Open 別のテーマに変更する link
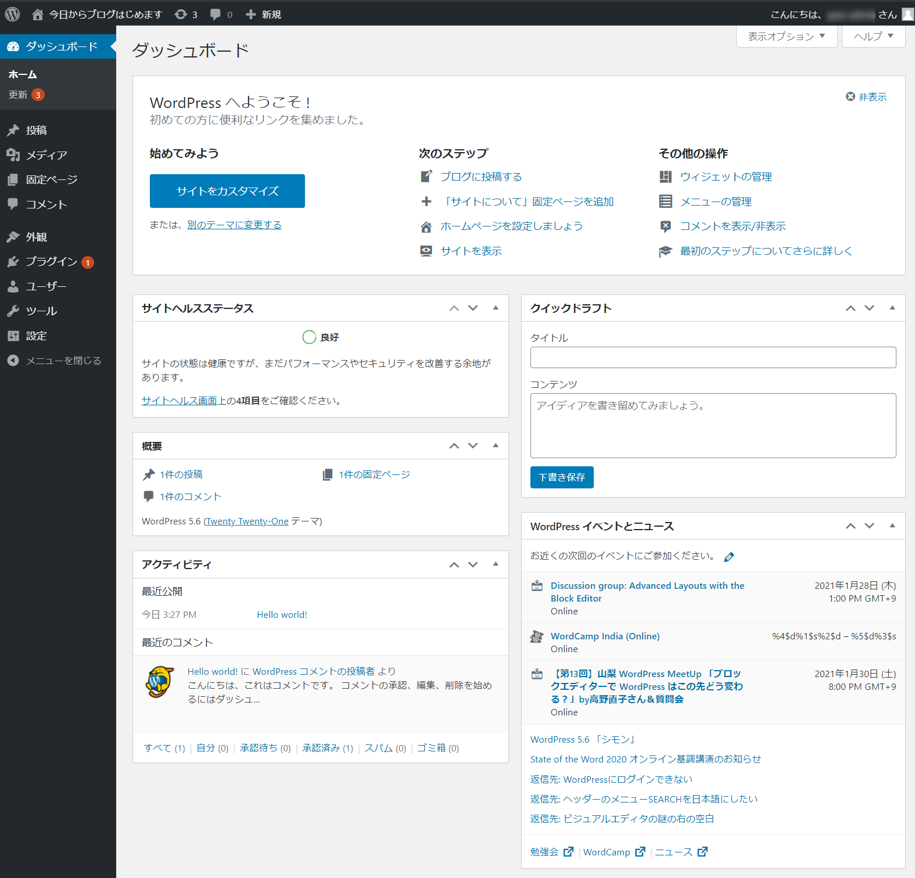 [x=234, y=225]
